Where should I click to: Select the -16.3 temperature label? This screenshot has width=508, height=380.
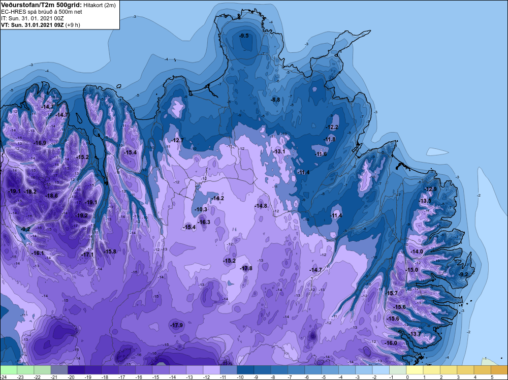click(x=204, y=222)
